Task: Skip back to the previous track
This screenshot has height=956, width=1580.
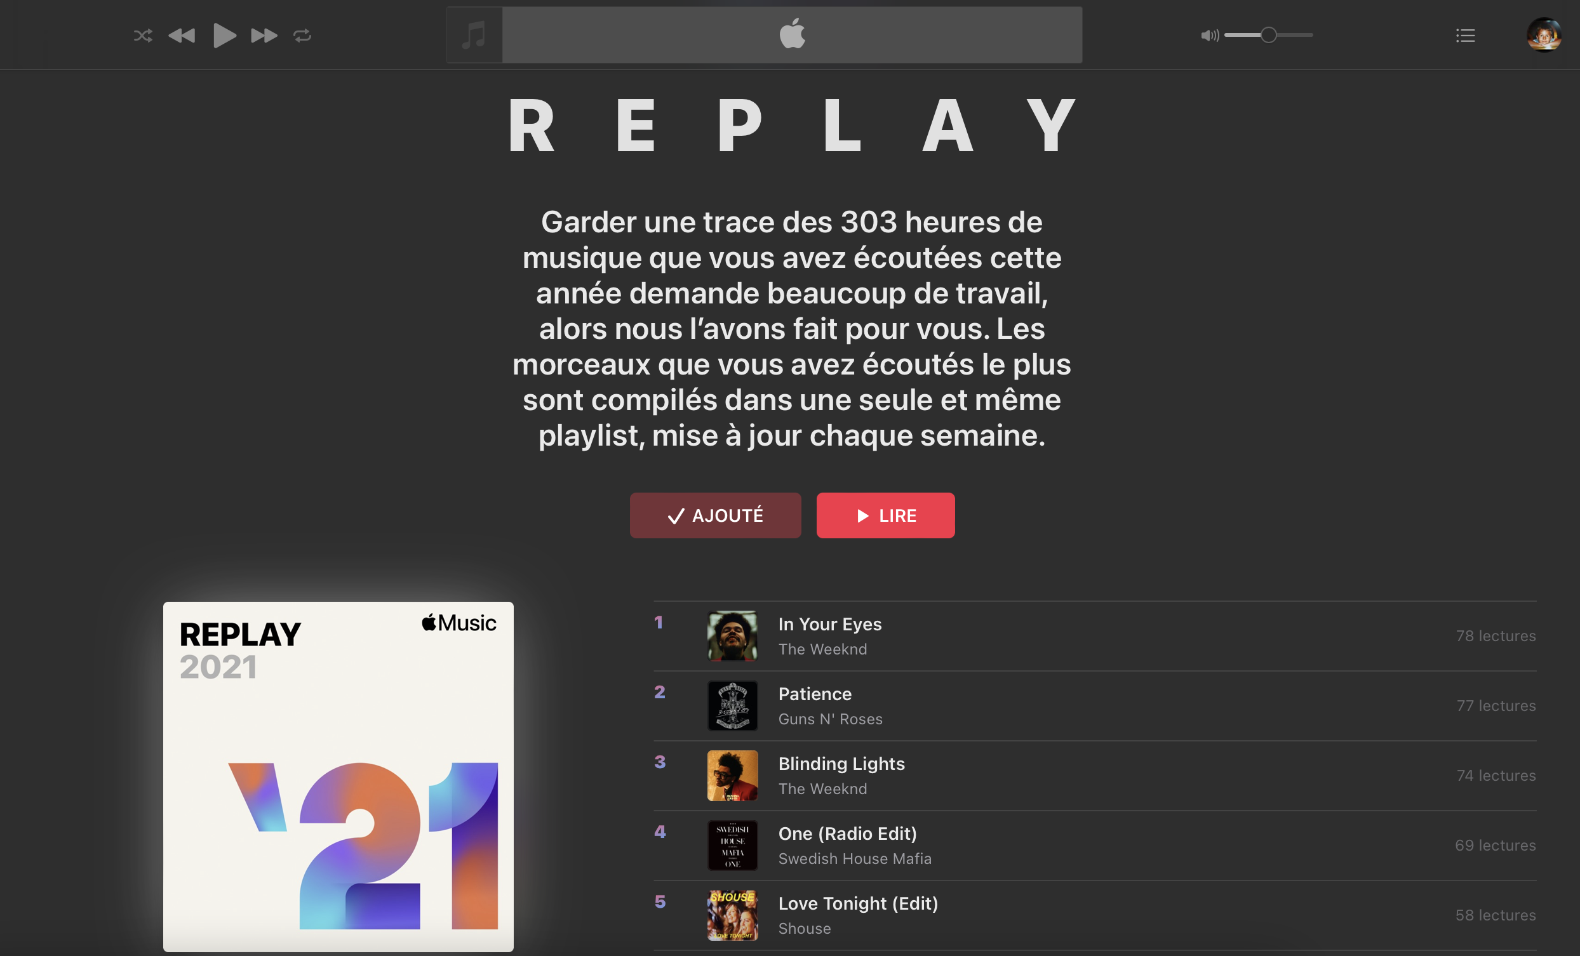Action: (182, 36)
